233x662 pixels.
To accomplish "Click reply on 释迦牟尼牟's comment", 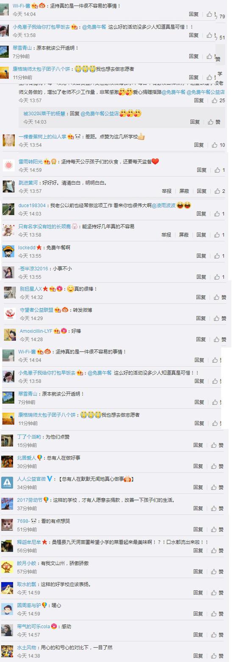I will (x=198, y=551).
